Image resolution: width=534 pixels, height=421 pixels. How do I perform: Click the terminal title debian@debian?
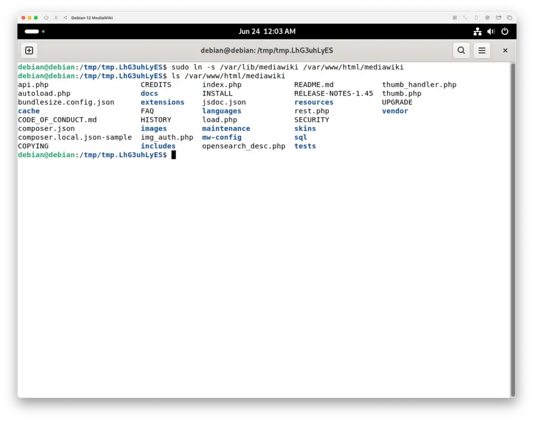[x=266, y=50]
